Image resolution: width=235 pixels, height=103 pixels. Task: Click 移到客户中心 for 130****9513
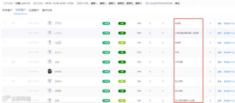pos(229,91)
